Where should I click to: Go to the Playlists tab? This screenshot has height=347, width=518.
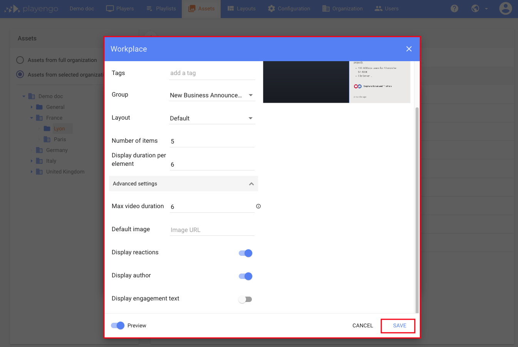[x=161, y=8]
